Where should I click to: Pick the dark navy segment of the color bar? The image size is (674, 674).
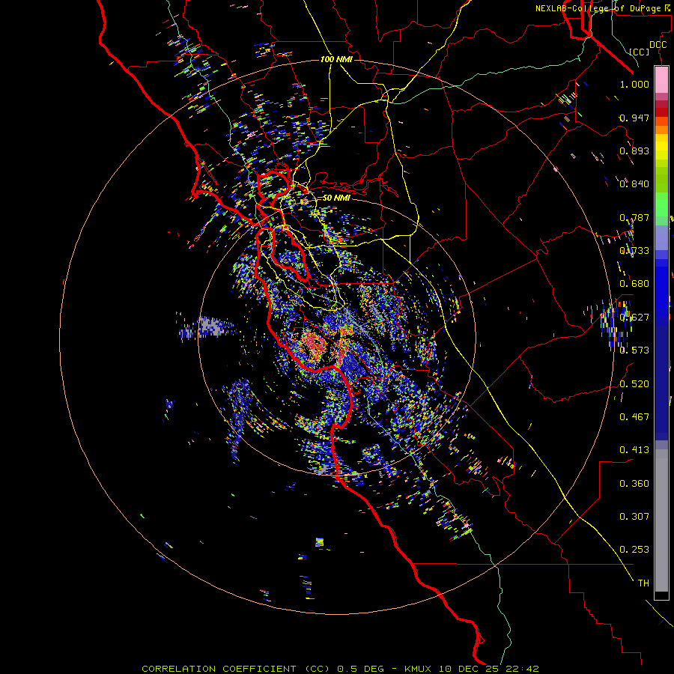point(661,383)
